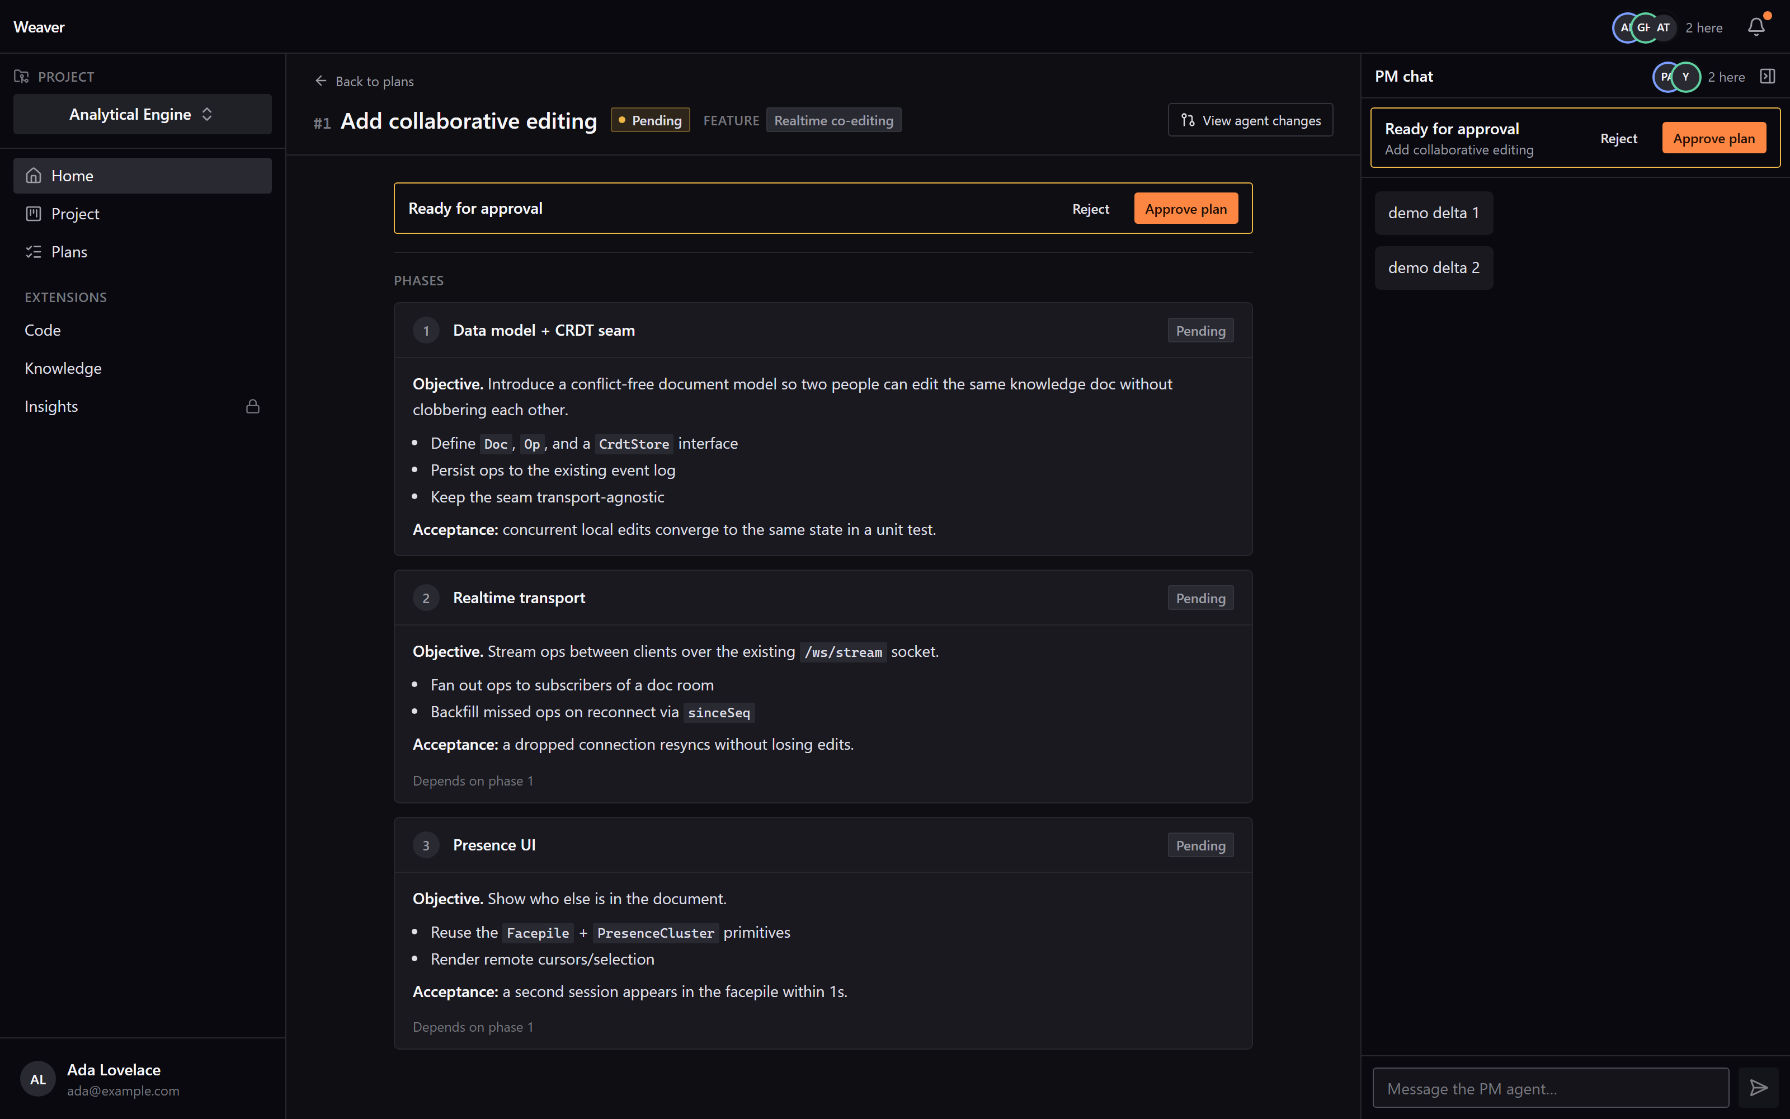
Task: Click the Pending status badge by title
Action: 650,120
